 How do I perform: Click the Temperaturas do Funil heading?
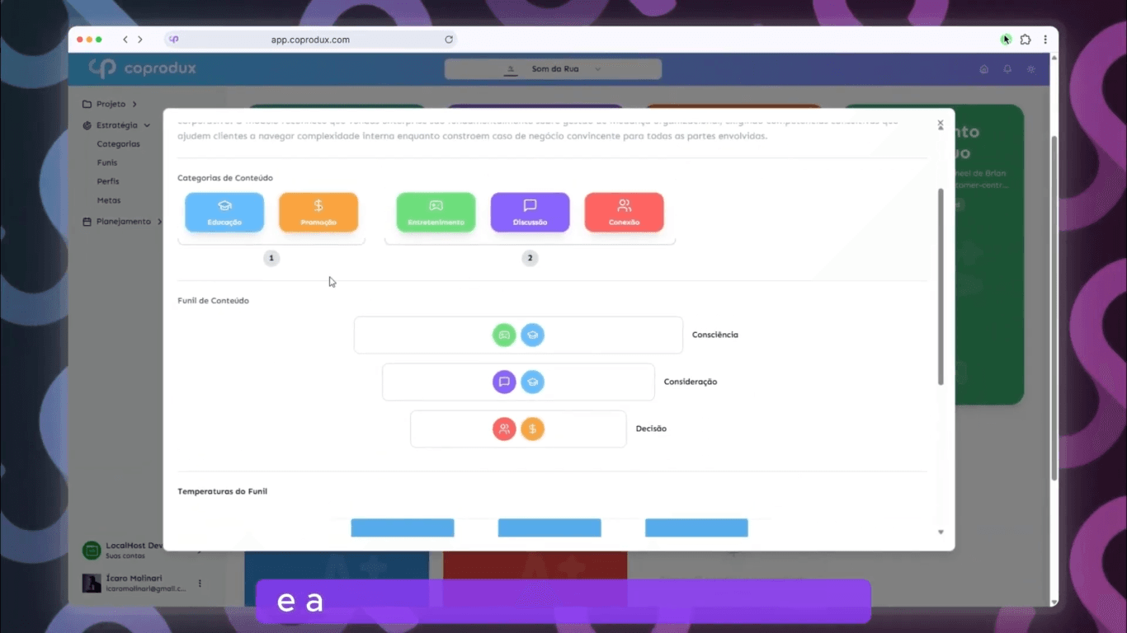[223, 492]
